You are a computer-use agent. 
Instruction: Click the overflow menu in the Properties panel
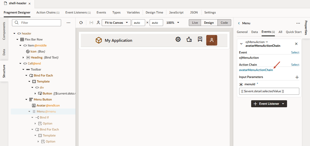coord(298,23)
